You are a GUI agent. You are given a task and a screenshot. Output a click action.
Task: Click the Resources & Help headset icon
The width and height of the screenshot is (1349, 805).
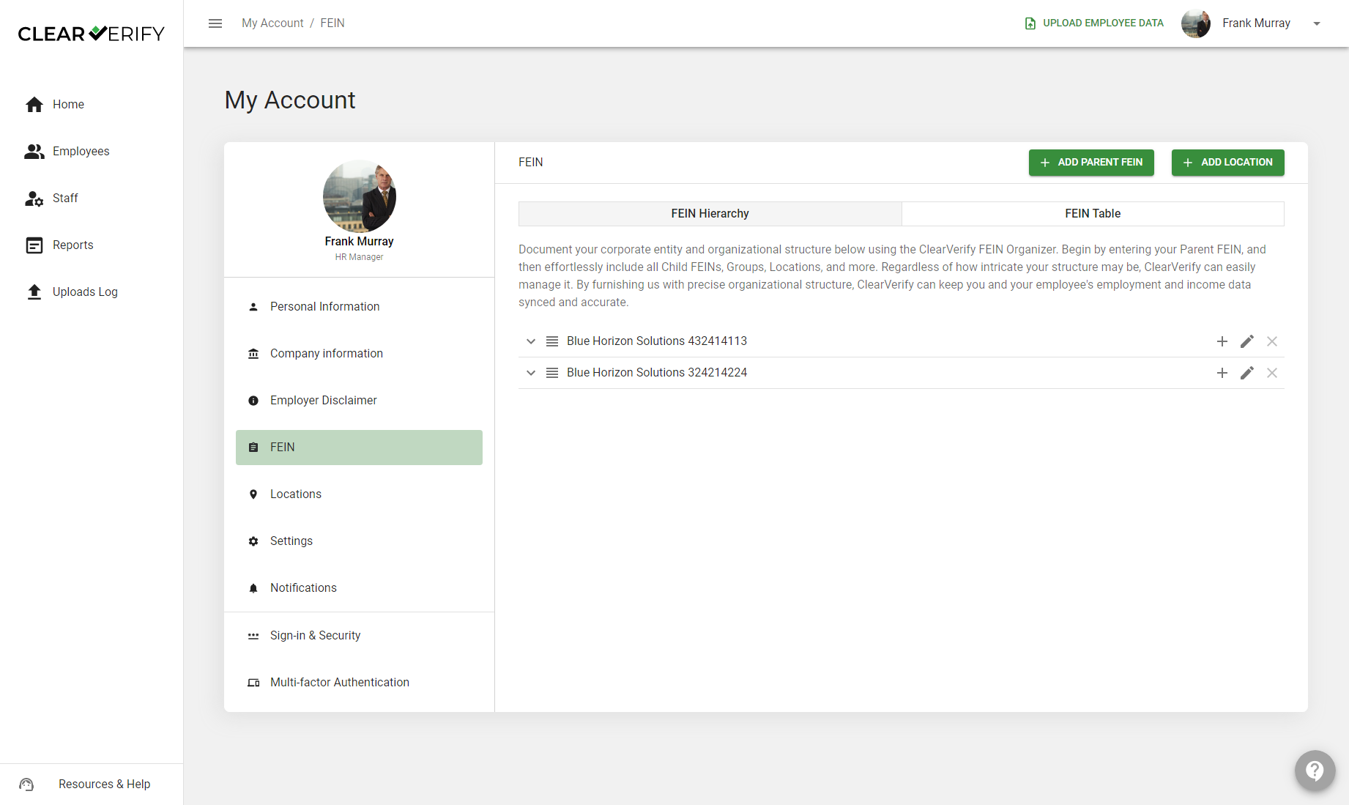click(x=26, y=784)
